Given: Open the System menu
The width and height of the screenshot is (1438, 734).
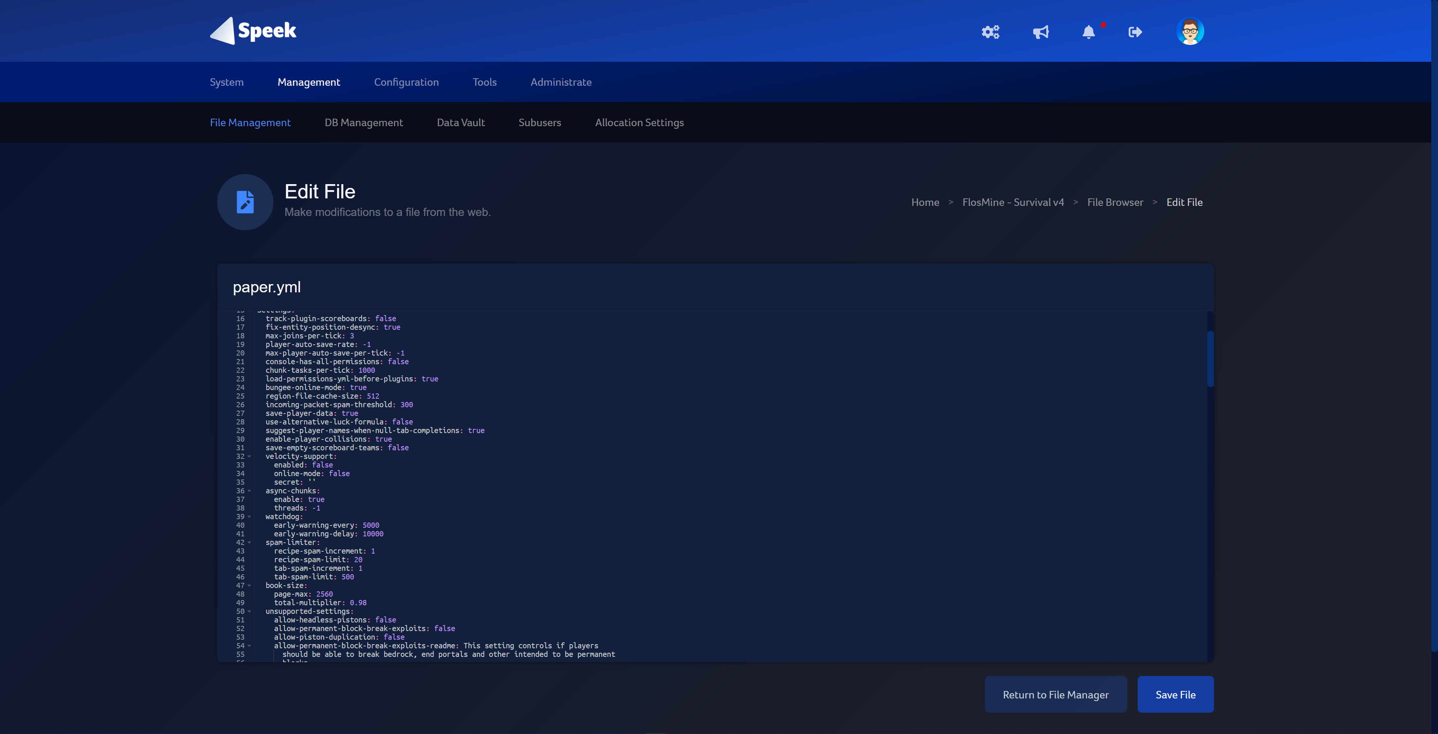Looking at the screenshot, I should point(227,82).
